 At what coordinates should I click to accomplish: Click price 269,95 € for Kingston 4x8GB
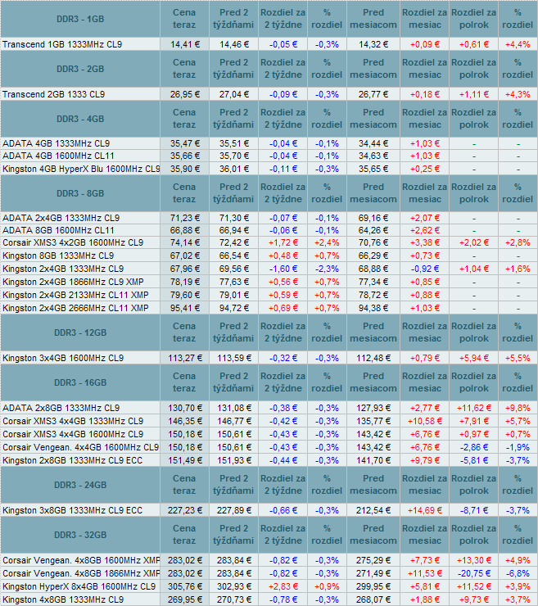pyautogui.click(x=185, y=599)
